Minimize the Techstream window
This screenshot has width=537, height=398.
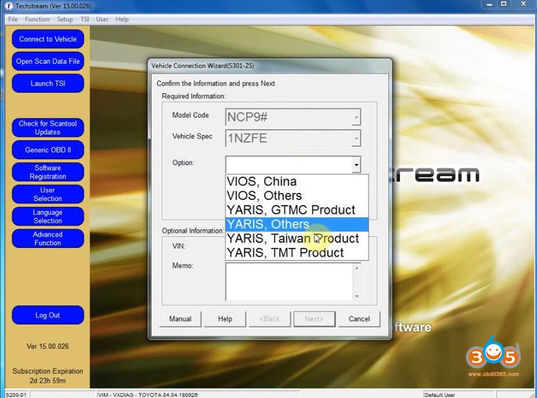(489, 5)
